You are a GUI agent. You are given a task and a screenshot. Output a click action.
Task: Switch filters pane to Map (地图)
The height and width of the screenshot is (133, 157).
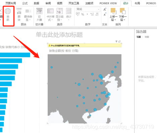tap(147, 37)
